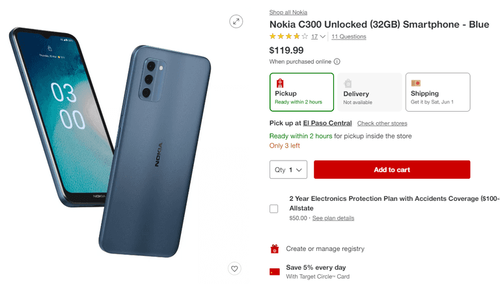
Task: Click the red Pickup bag icon
Action: pos(280,83)
